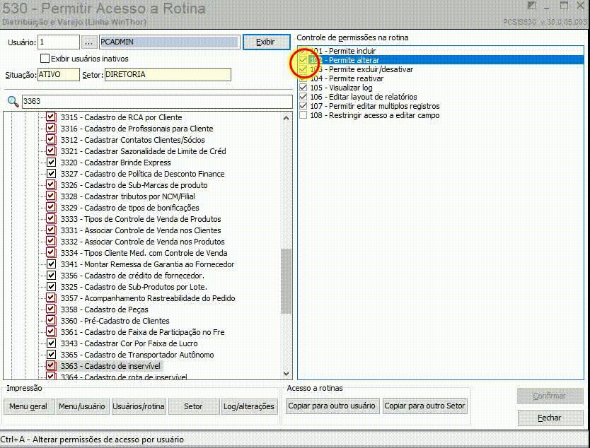Toggle checkbox for 3341 Montar Remessa de Garantia
This screenshot has width=590, height=448.
51,264
